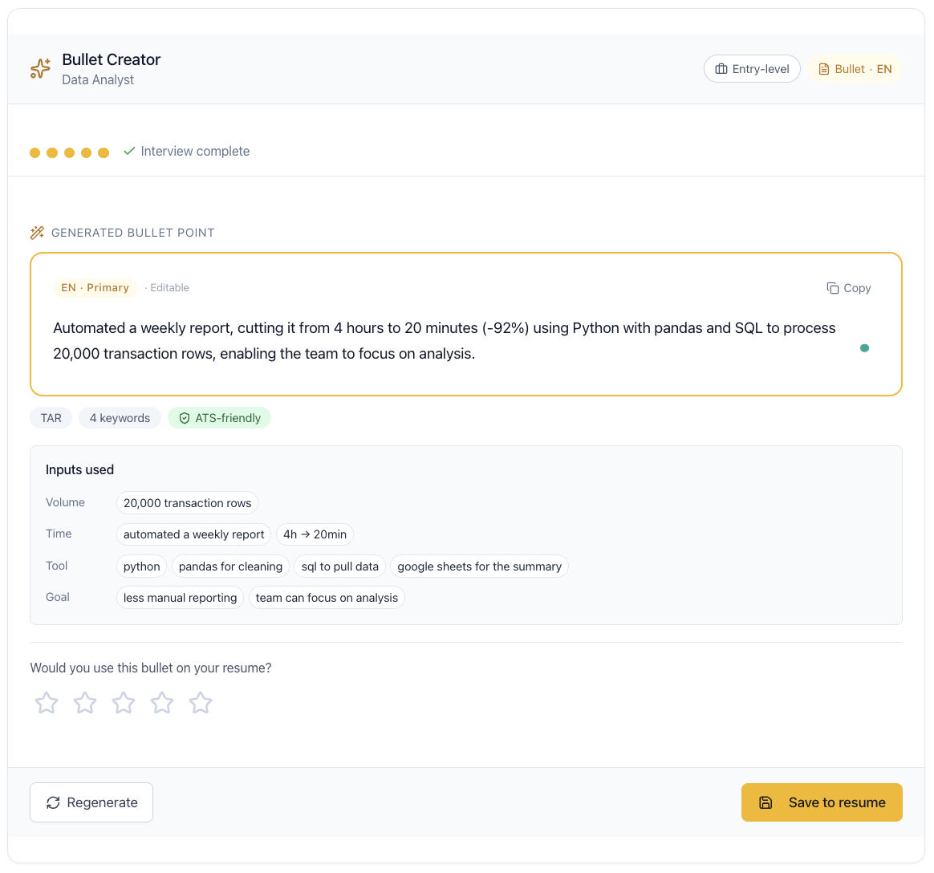Viewport: 934px width, 873px height.
Task: Click the Volume row label
Action: point(66,502)
